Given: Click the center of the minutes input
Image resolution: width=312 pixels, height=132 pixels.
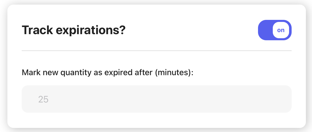Looking at the screenshot, I should point(156,99).
